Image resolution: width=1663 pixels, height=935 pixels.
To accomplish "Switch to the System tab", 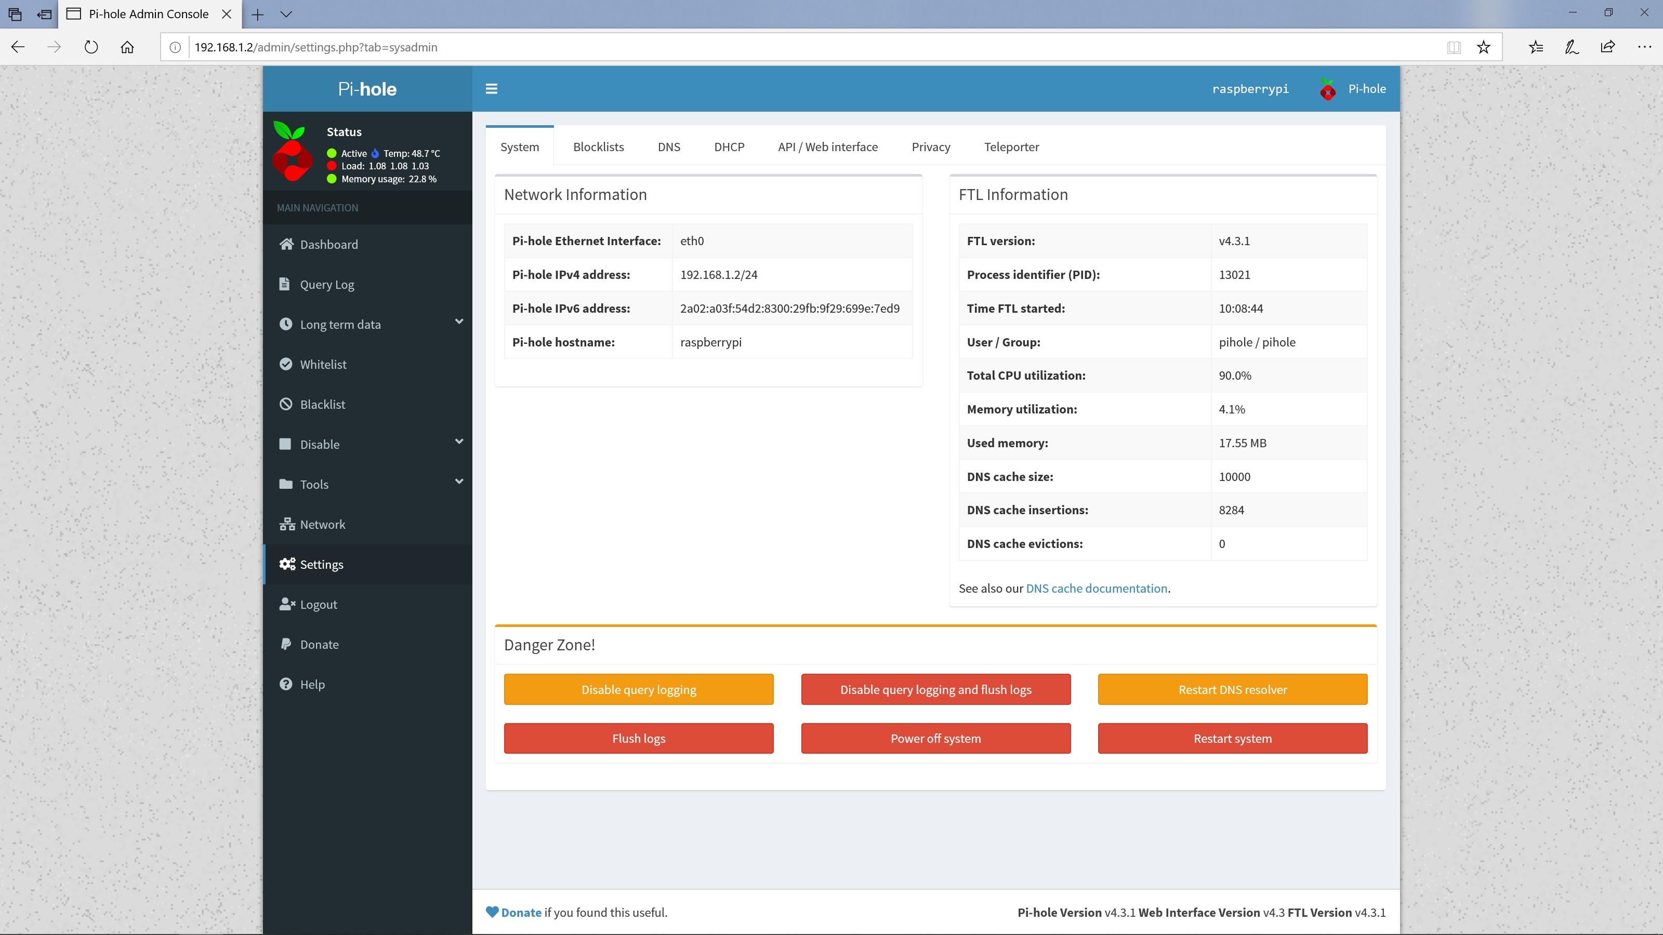I will point(520,146).
